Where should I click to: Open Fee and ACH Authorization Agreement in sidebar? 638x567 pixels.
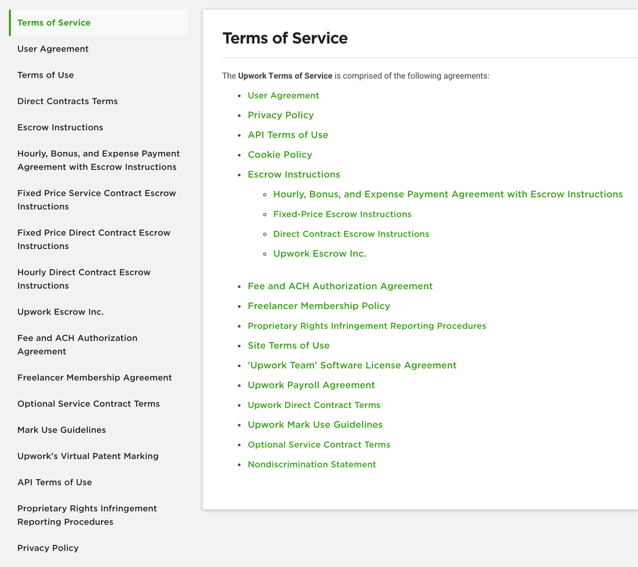(x=78, y=345)
